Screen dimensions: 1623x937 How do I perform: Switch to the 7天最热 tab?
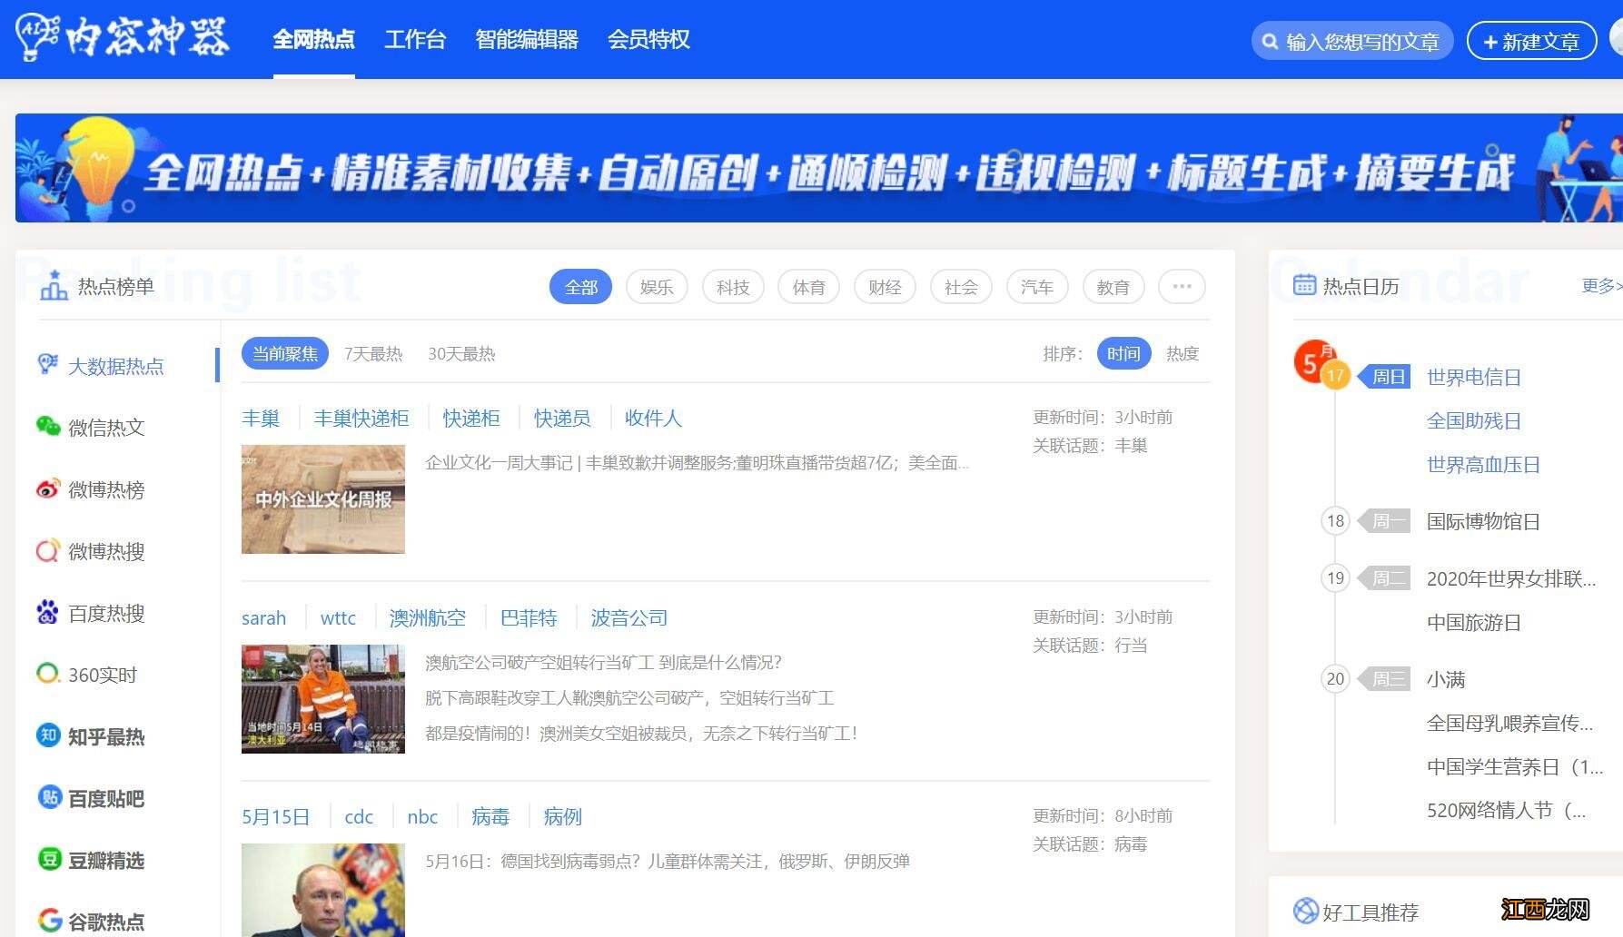[373, 353]
